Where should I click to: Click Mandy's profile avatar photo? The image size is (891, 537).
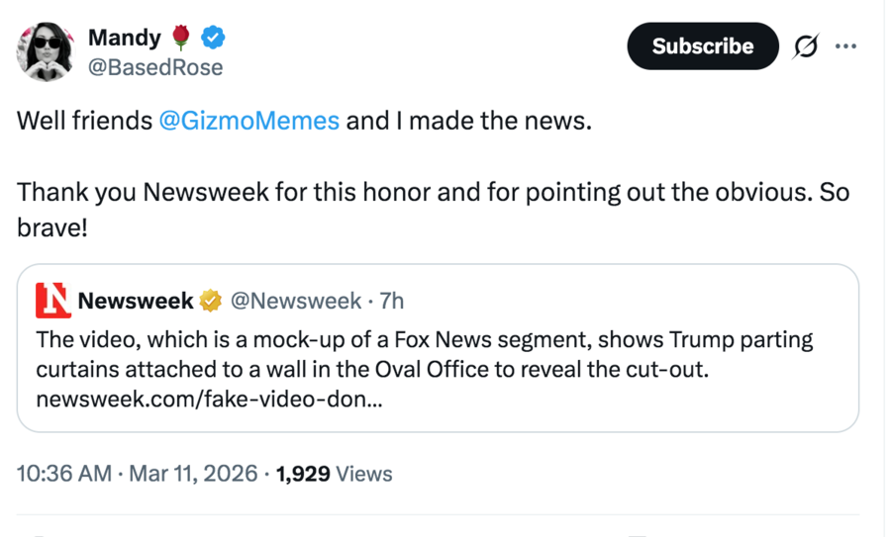click(x=47, y=50)
